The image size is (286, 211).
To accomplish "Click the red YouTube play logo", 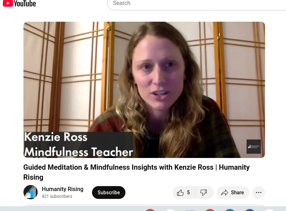I will click(8, 3).
